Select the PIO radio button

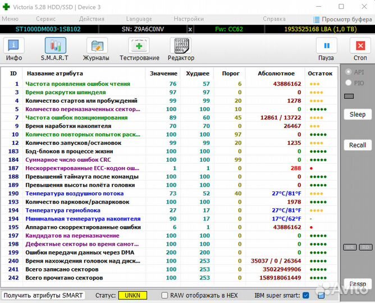coord(349,82)
